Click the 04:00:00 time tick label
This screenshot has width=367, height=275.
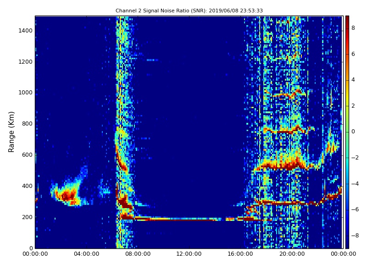pyautogui.click(x=86, y=254)
